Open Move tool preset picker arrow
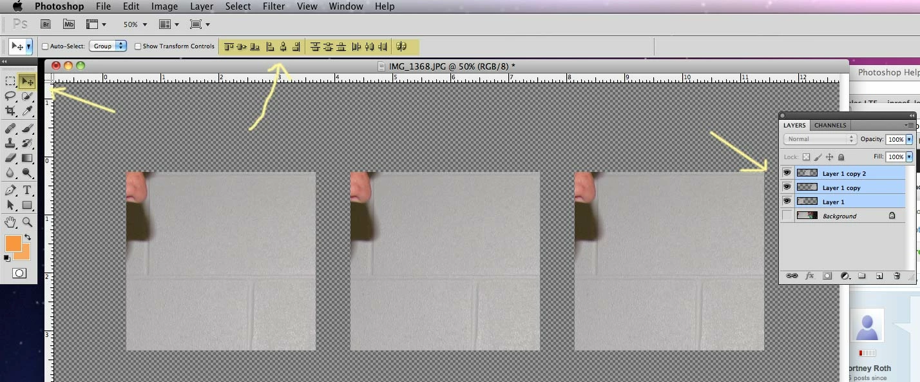The height and width of the screenshot is (382, 920). 29,47
